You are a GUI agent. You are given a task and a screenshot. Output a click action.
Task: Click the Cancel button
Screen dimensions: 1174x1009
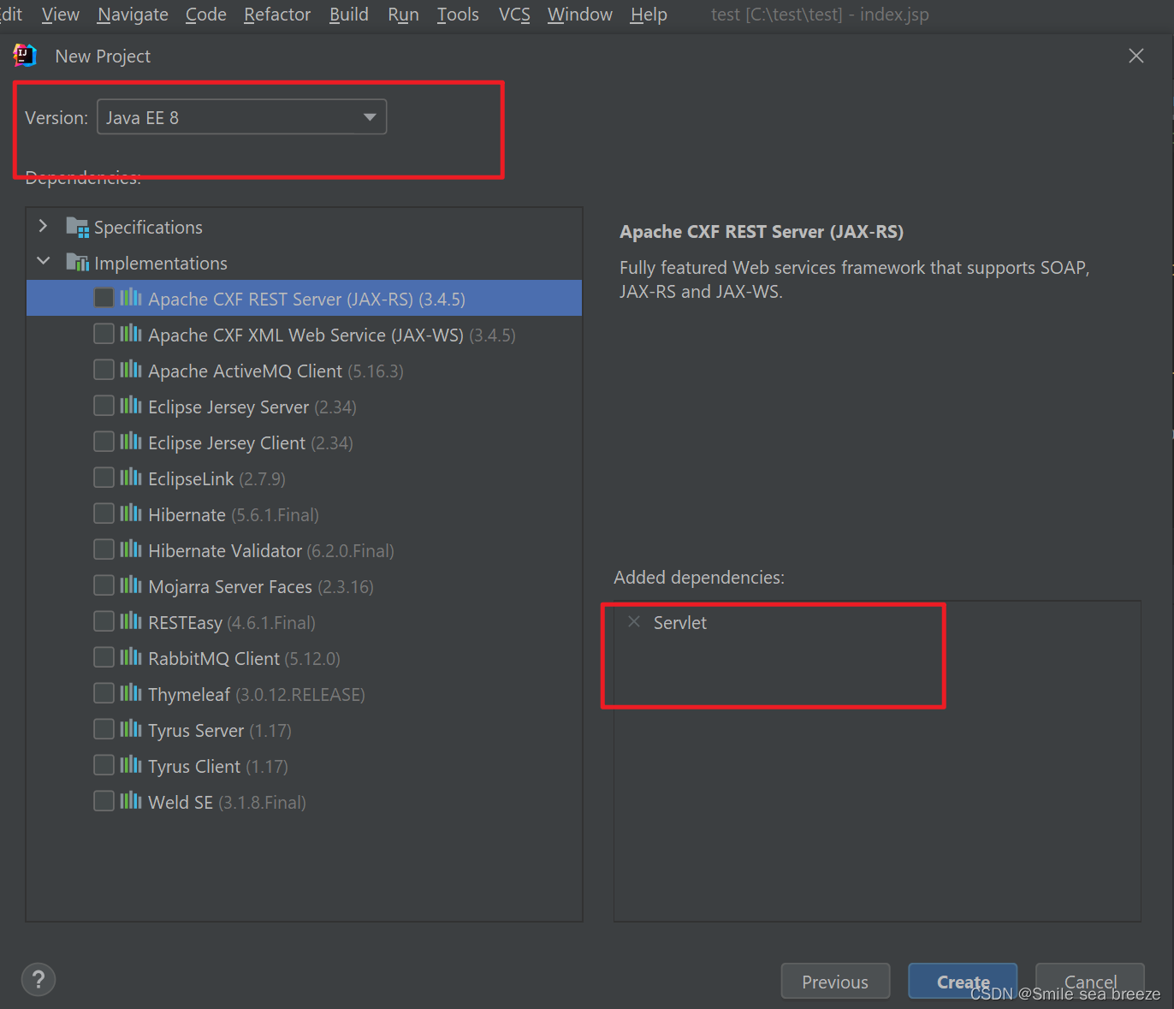tap(1090, 982)
